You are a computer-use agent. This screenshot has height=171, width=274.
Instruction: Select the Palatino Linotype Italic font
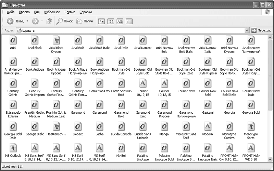[x=208, y=153]
